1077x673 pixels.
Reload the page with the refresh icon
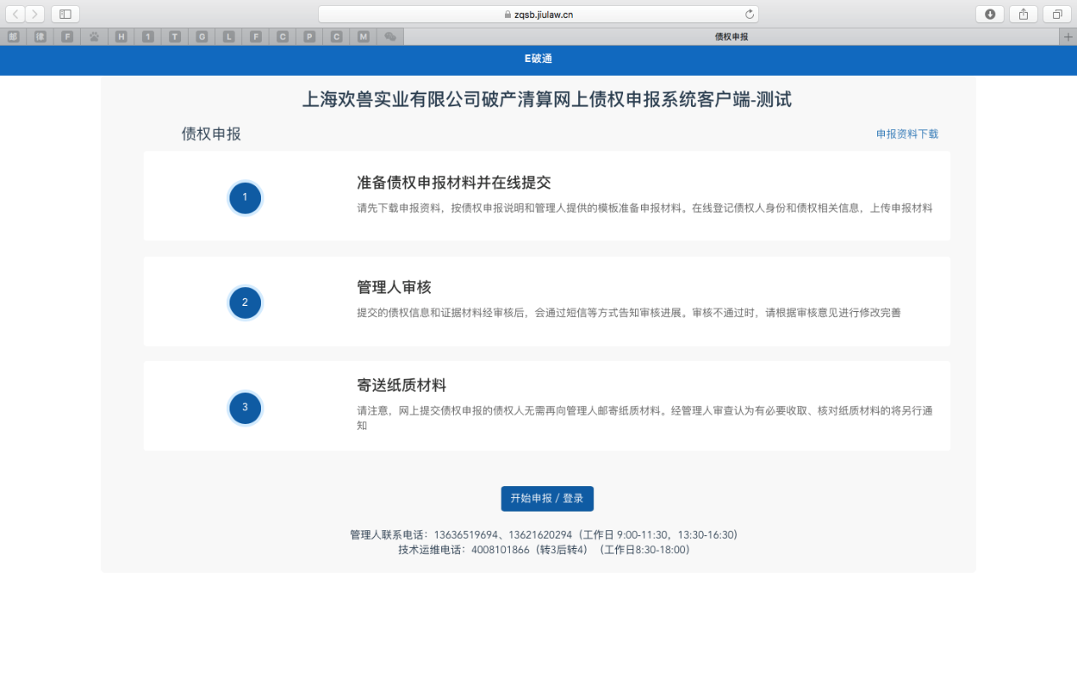(749, 14)
